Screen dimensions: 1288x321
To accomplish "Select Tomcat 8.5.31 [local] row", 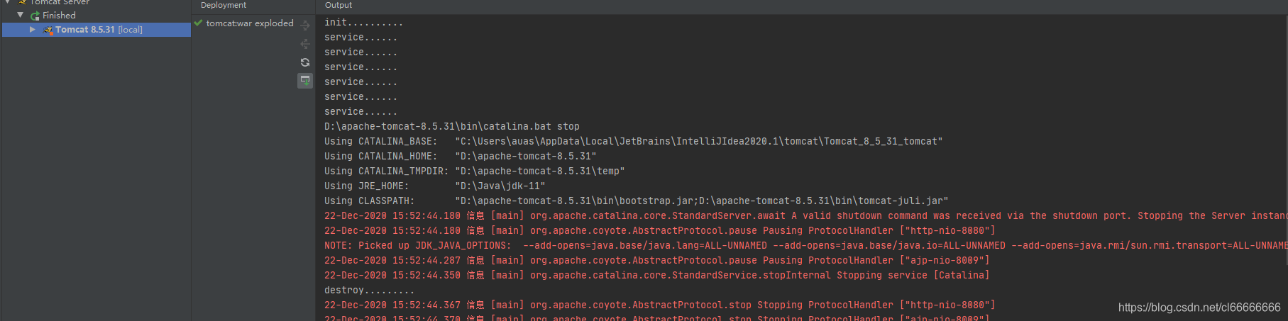I will pos(97,30).
